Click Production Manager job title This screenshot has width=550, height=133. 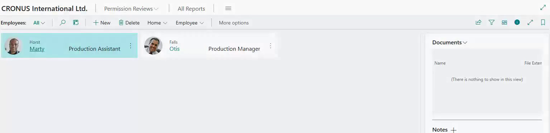[234, 49]
